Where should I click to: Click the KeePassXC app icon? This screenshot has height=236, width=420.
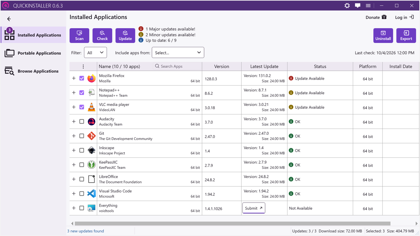point(92,165)
